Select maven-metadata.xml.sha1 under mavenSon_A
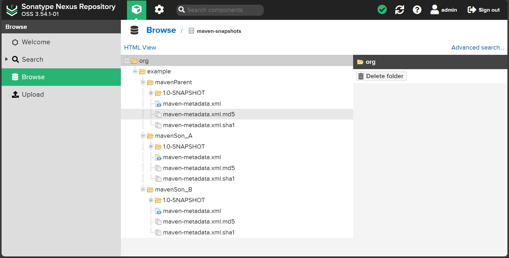This screenshot has height=258, width=509. click(x=237, y=179)
